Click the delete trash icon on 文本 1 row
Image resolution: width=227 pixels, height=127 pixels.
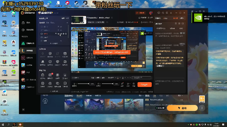[x=66, y=34]
